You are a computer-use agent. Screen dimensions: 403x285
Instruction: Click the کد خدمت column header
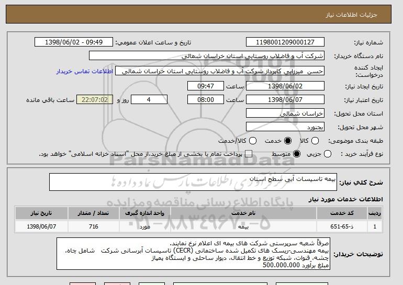point(342,213)
